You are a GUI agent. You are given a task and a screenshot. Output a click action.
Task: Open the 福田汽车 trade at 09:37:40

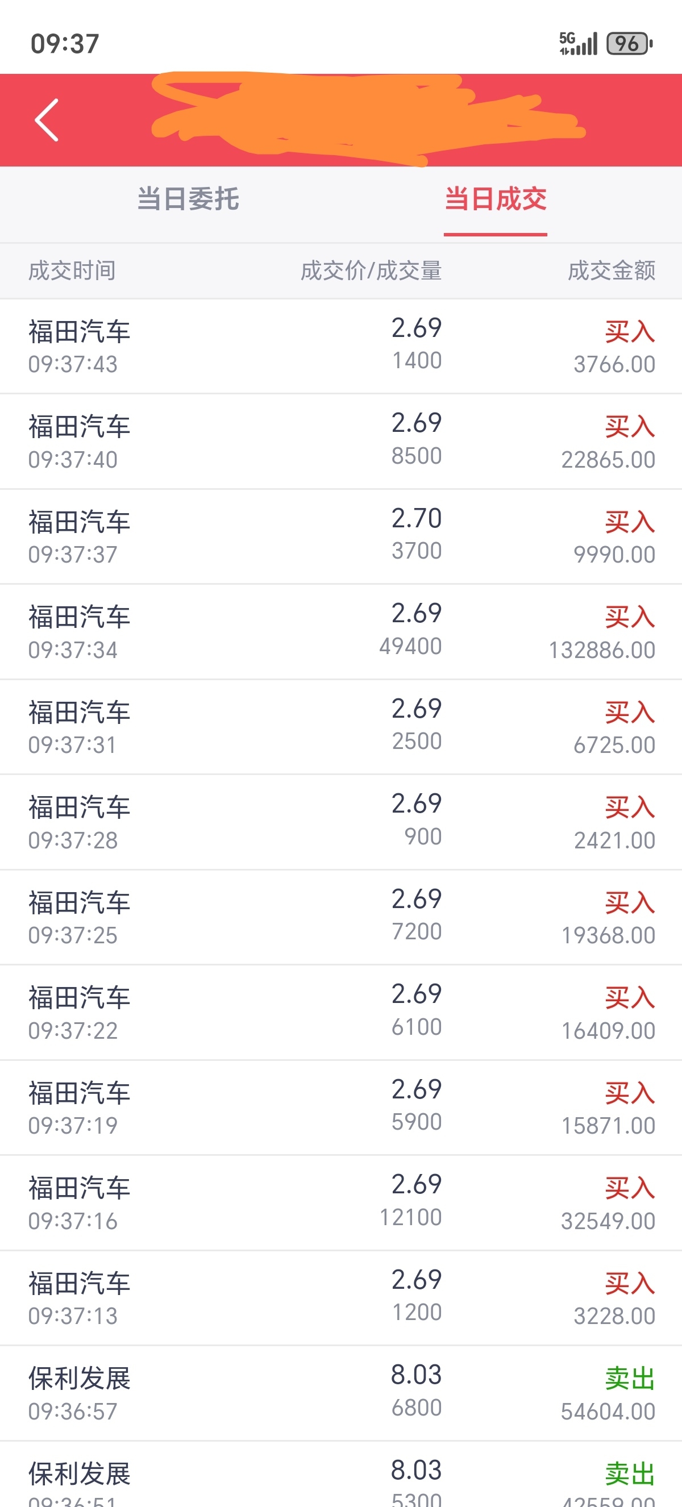pos(341,442)
